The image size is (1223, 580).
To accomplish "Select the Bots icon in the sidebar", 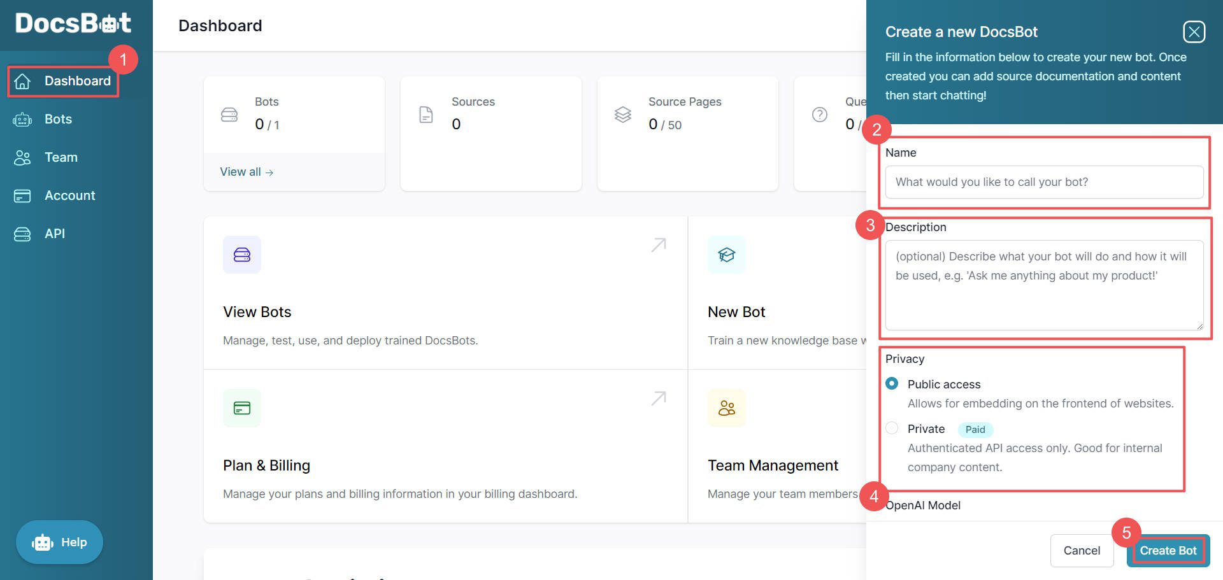I will 22,119.
